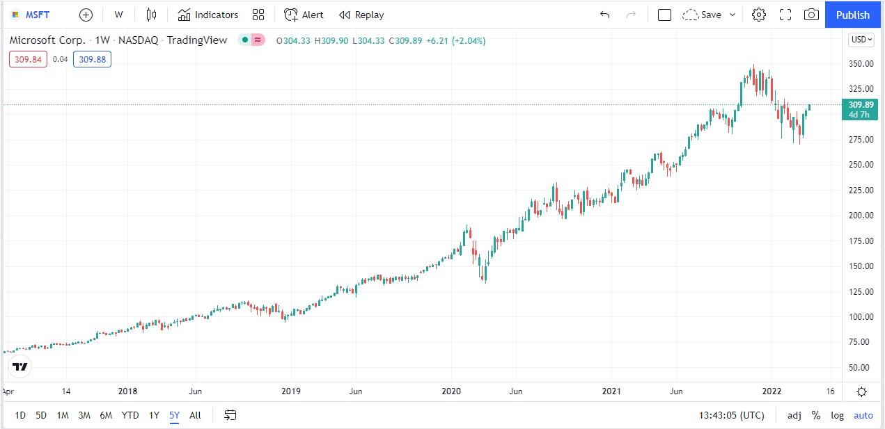
Task: Open the Indicators dialog
Action: pyautogui.click(x=207, y=15)
